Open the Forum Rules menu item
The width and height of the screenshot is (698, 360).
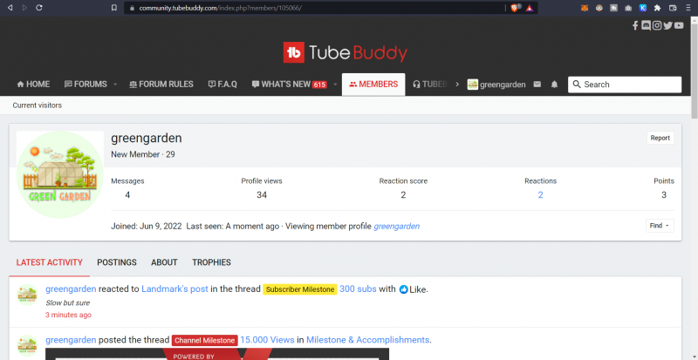(x=161, y=85)
